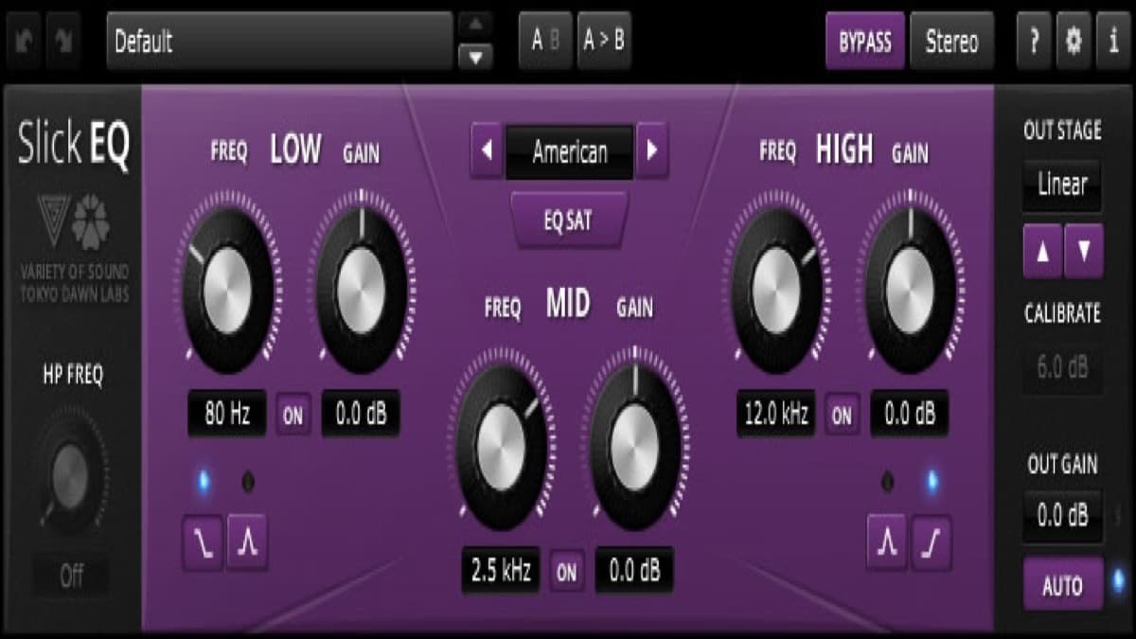
Task: Click the 12.0 kHz high frequency value
Action: pyautogui.click(x=776, y=415)
